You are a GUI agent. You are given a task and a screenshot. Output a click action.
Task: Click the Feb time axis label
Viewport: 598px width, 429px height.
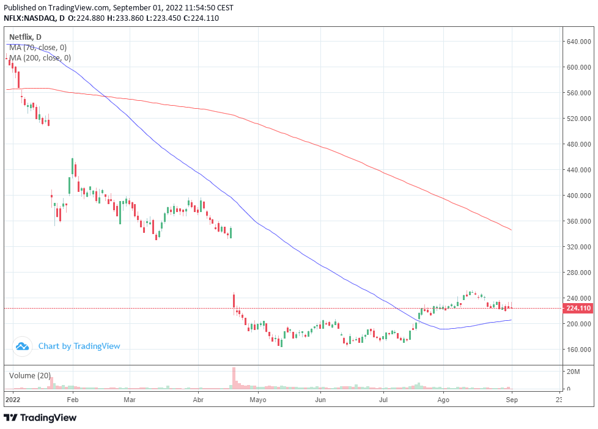(x=73, y=400)
